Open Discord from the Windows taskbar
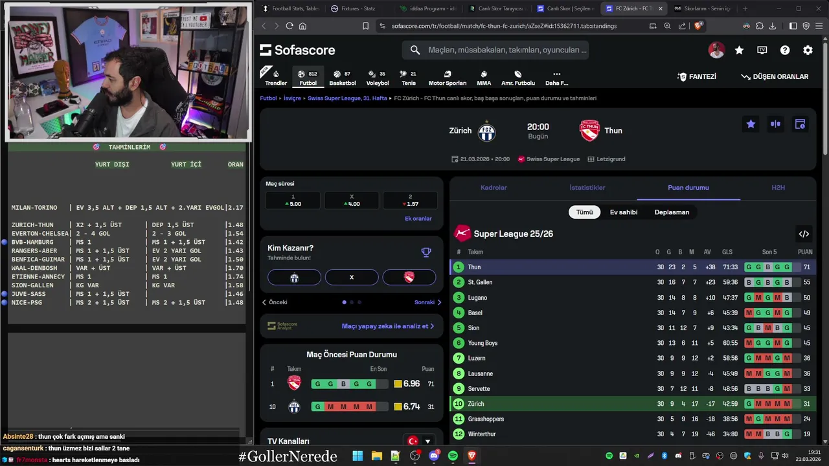 pyautogui.click(x=434, y=456)
